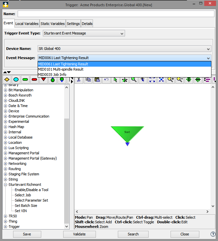The height and width of the screenshot is (241, 218).
Task: Select the green rounded rectangle shape
Action: pos(25,79)
